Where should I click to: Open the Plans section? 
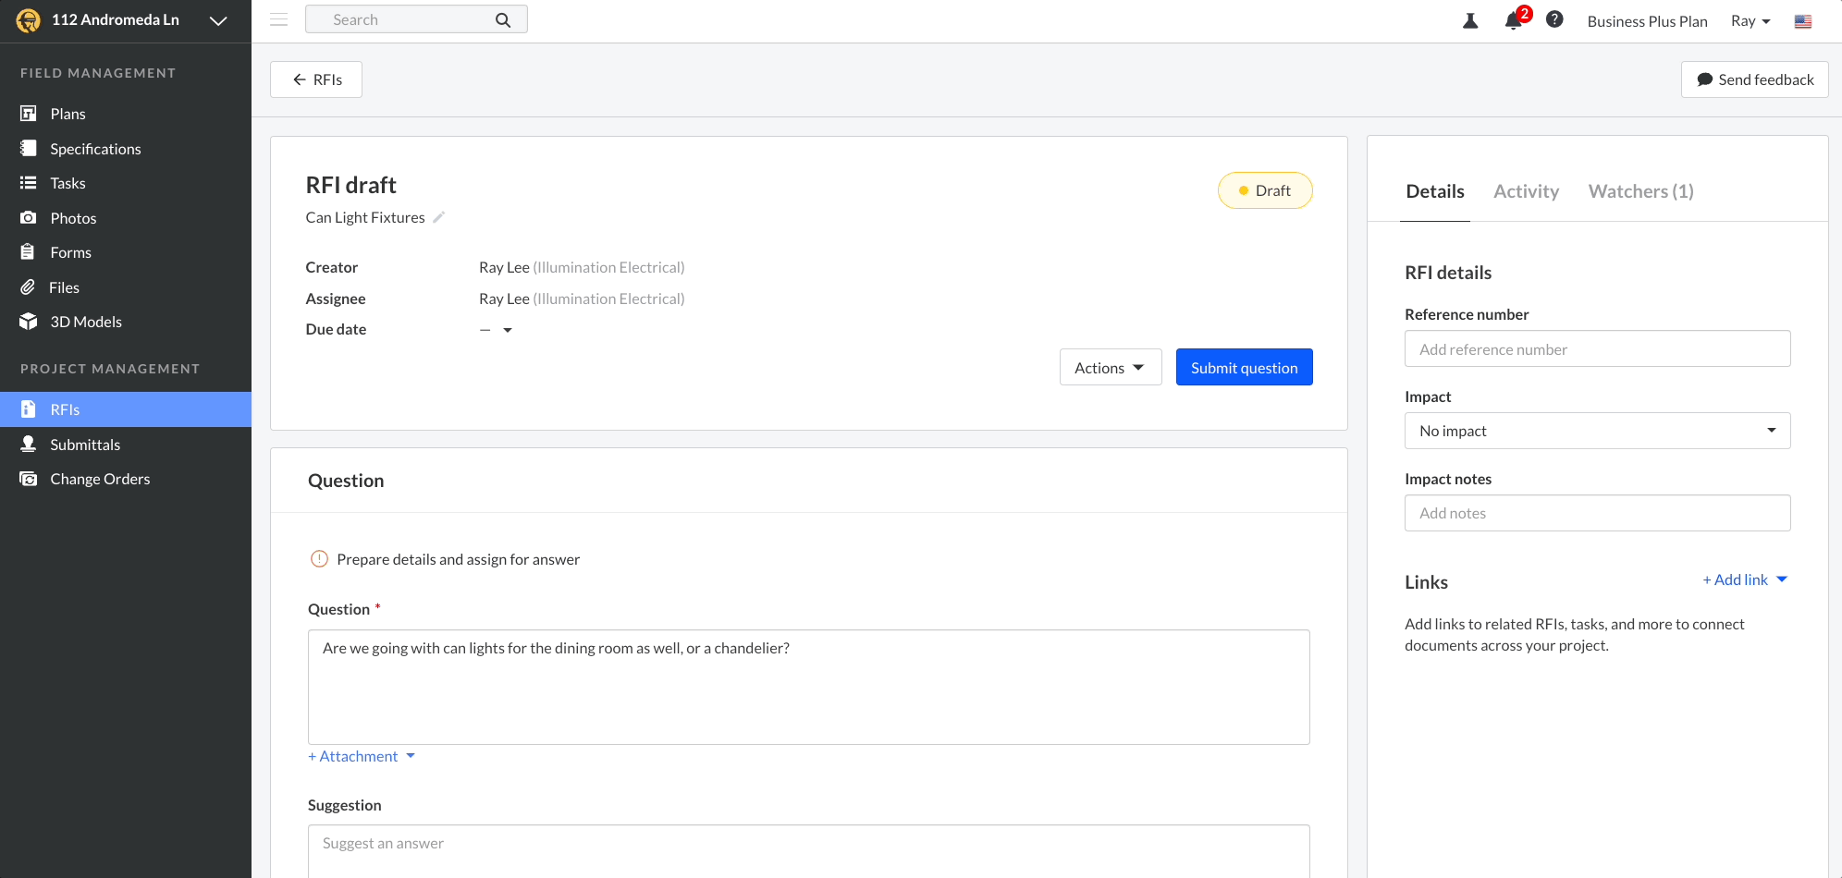66,113
